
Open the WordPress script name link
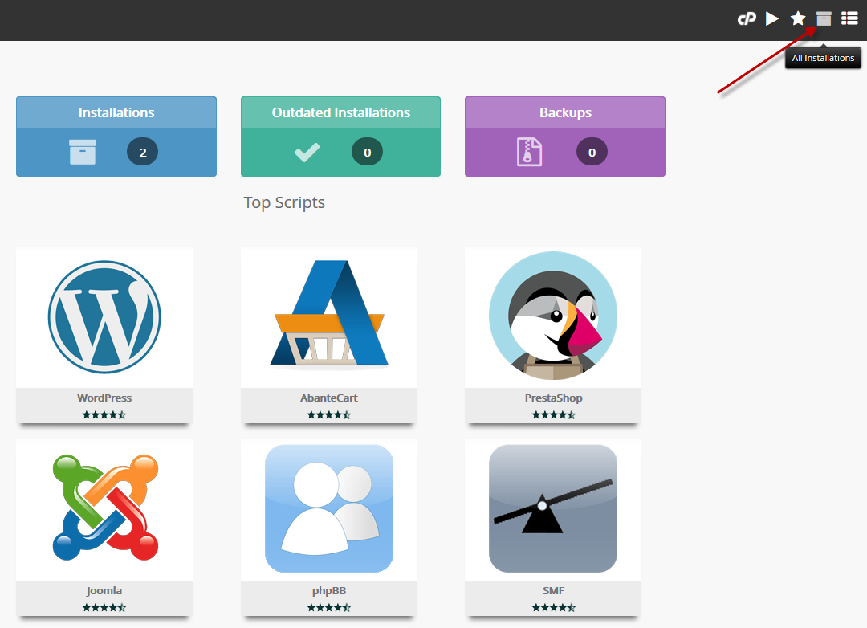(x=104, y=398)
